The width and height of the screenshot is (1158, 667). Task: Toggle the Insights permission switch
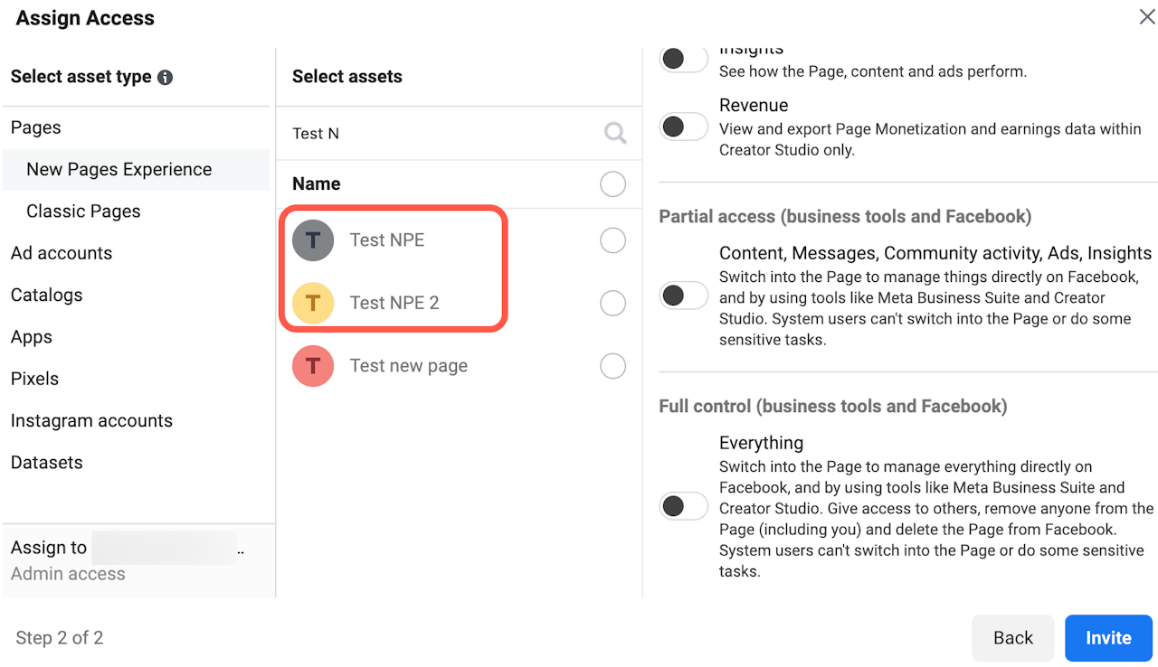click(x=683, y=60)
